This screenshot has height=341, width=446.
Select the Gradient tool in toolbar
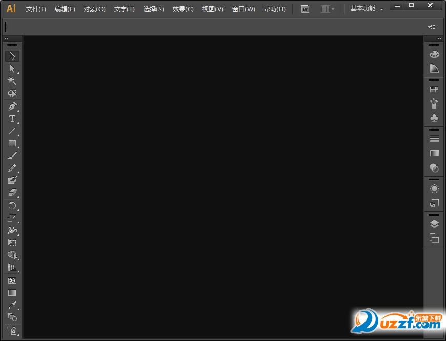pyautogui.click(x=12, y=293)
